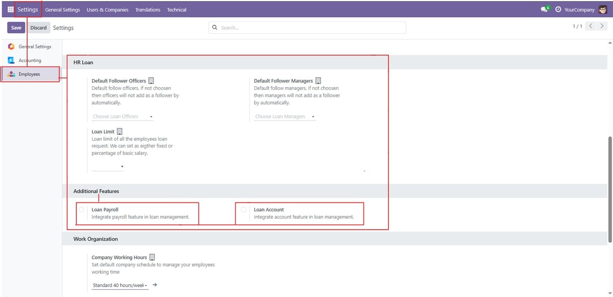This screenshot has width=613, height=297.
Task: Click Default Follower Officers label
Action: [119, 81]
